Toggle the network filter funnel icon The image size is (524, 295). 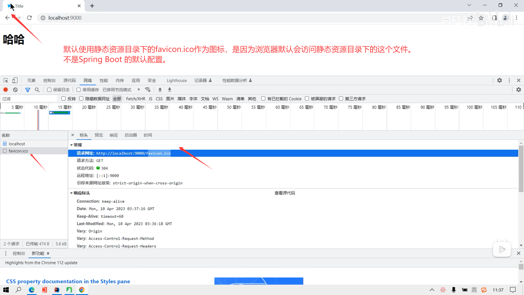(x=28, y=90)
